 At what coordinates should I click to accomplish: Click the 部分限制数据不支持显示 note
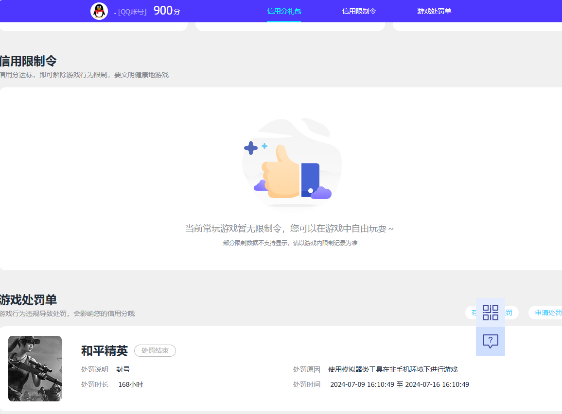290,243
